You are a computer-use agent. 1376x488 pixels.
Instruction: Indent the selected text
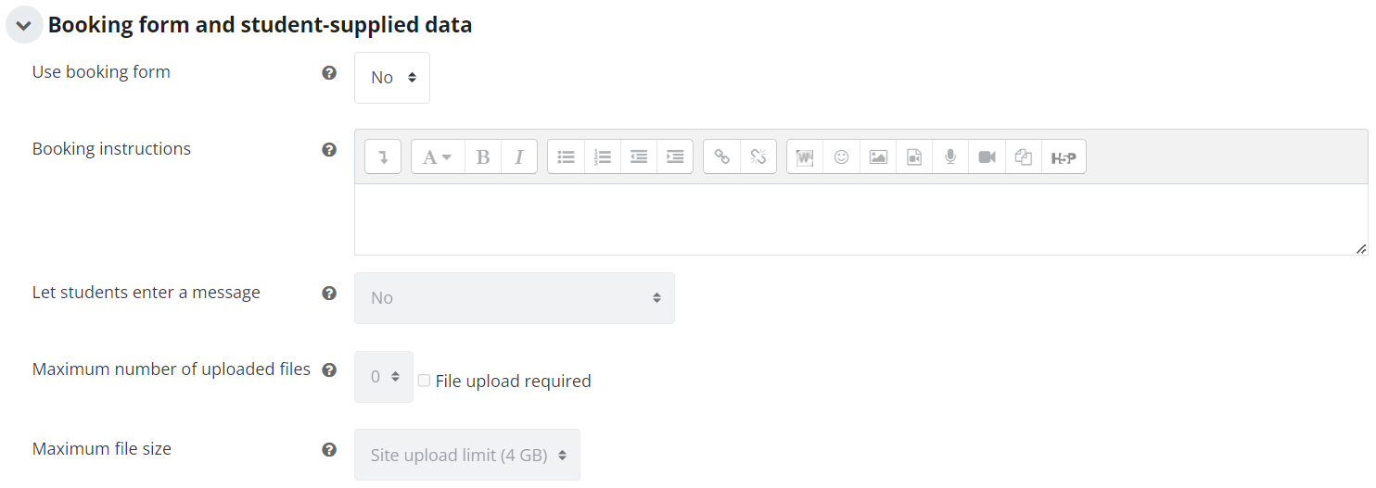pos(675,156)
